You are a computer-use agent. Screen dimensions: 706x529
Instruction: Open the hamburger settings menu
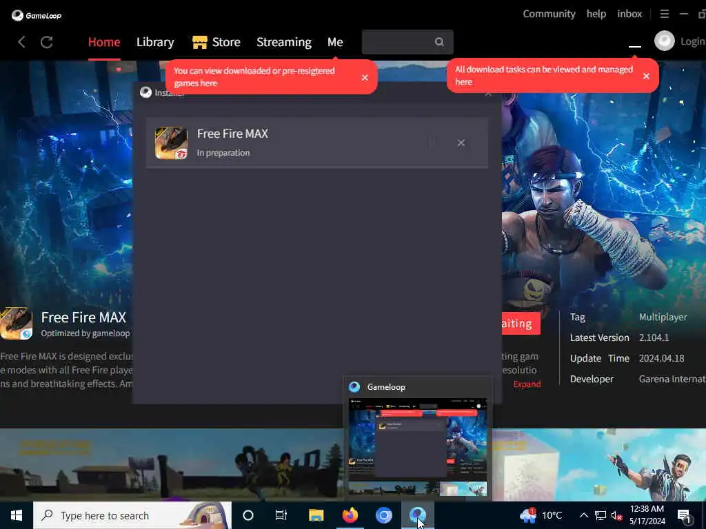click(x=665, y=14)
